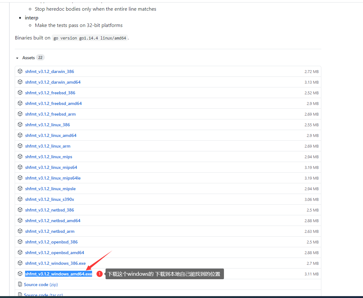Click the 3.06 MB size of linux_s390x
Viewport: 363px width, 298px height.
pos(312,200)
